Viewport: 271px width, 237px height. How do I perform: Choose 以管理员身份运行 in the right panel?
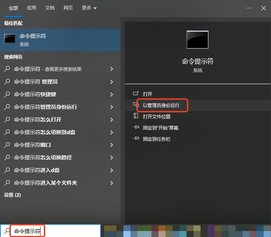coord(161,105)
